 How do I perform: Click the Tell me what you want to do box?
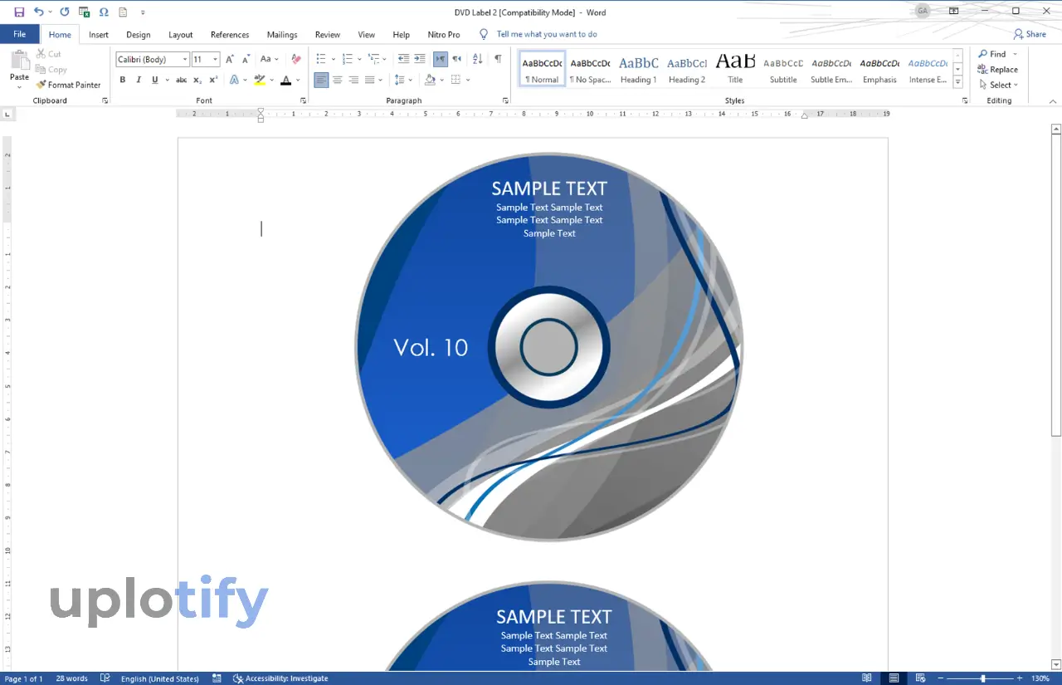click(x=547, y=34)
